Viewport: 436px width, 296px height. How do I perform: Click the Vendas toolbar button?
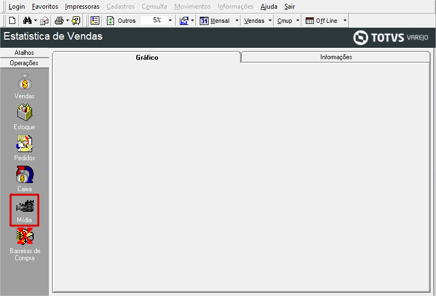click(x=254, y=21)
